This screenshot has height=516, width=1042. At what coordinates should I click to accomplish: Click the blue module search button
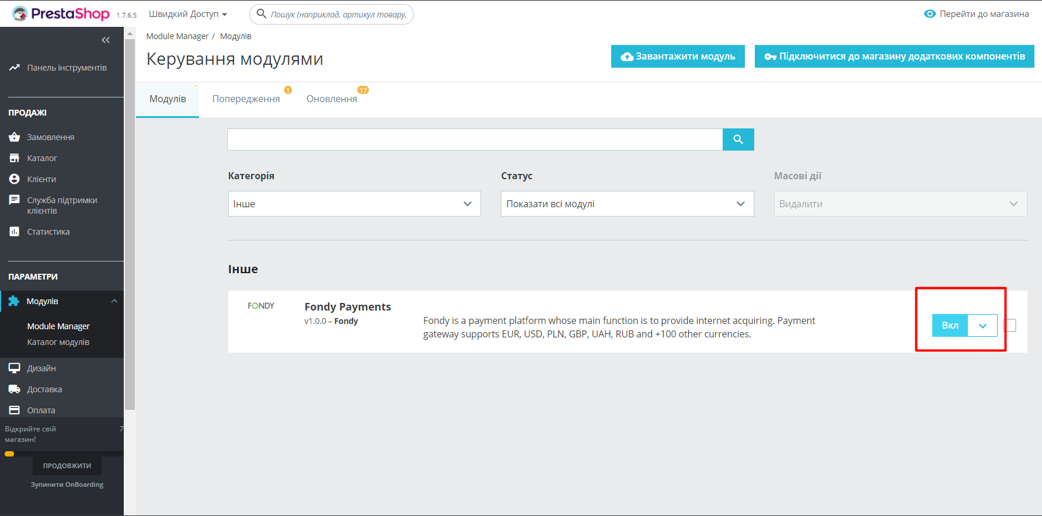click(x=738, y=140)
